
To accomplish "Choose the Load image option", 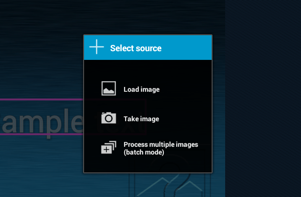I will (148, 89).
